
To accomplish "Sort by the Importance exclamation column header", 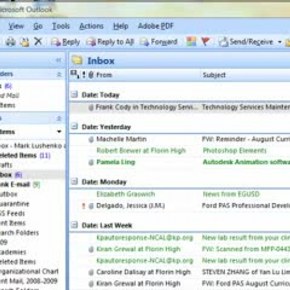I will tap(84, 75).
